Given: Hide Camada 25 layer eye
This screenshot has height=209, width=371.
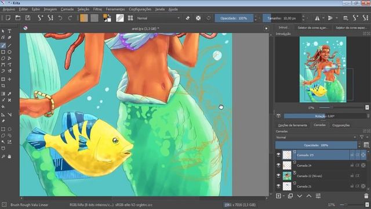Looking at the screenshot, I should click(278, 155).
